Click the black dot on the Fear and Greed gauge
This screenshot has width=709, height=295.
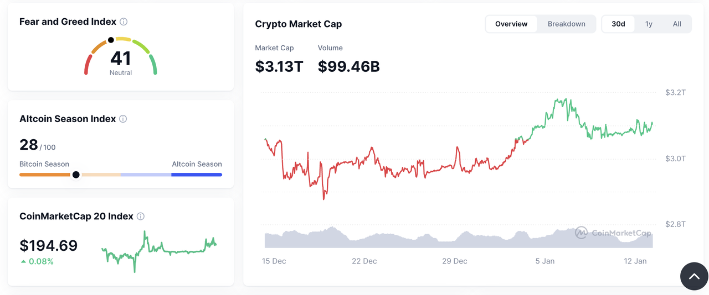point(111,40)
